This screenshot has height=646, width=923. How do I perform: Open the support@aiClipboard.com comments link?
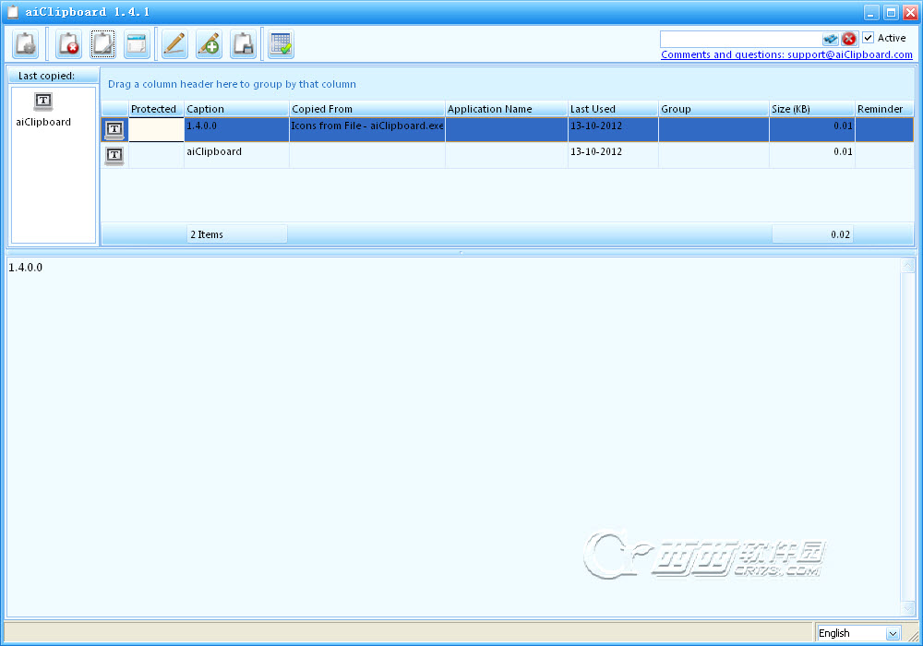tap(786, 54)
